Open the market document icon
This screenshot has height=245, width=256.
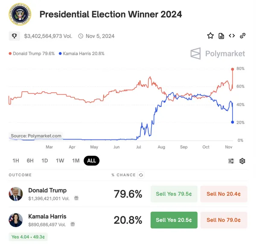[221, 36]
